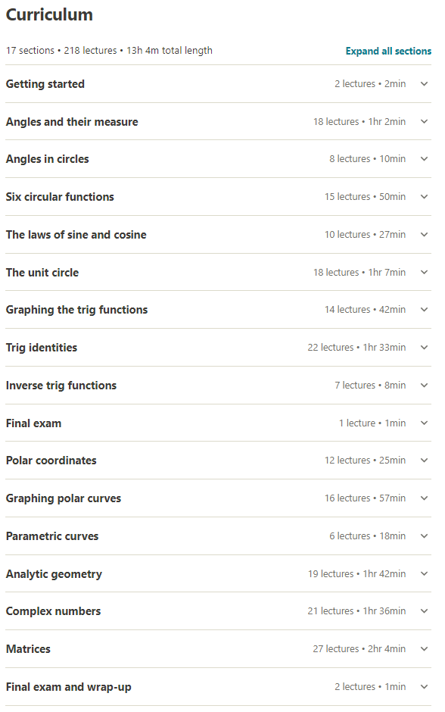Expand Graphing the trig functions chevron

424,310
